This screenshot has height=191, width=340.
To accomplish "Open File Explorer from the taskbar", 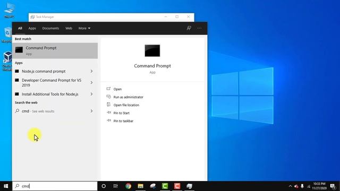I will pyautogui.click(x=140, y=186).
